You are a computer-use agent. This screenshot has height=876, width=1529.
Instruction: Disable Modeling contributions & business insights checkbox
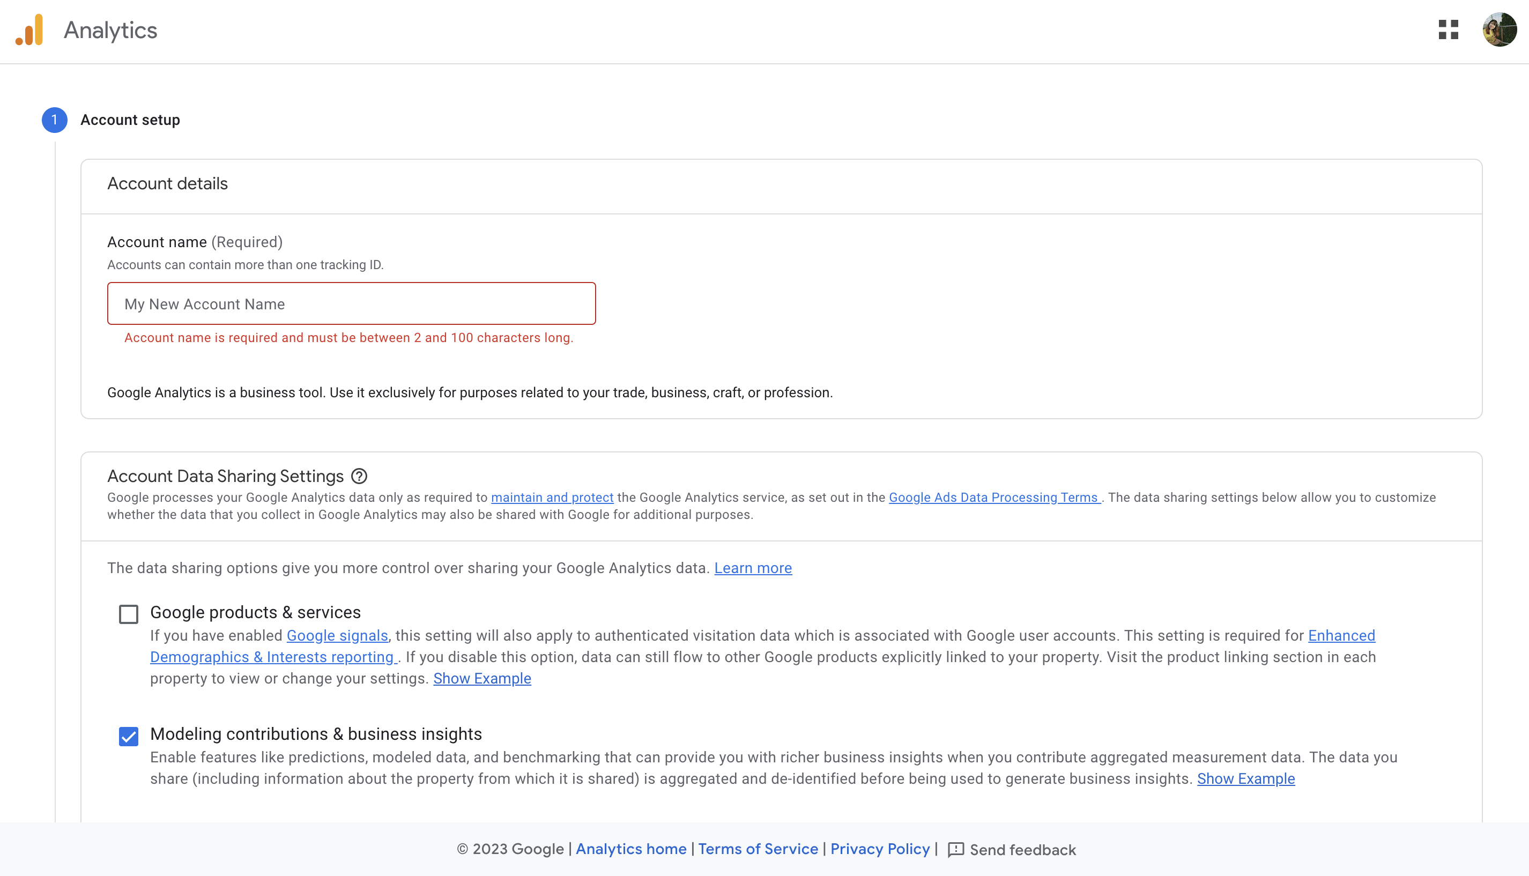(x=128, y=735)
